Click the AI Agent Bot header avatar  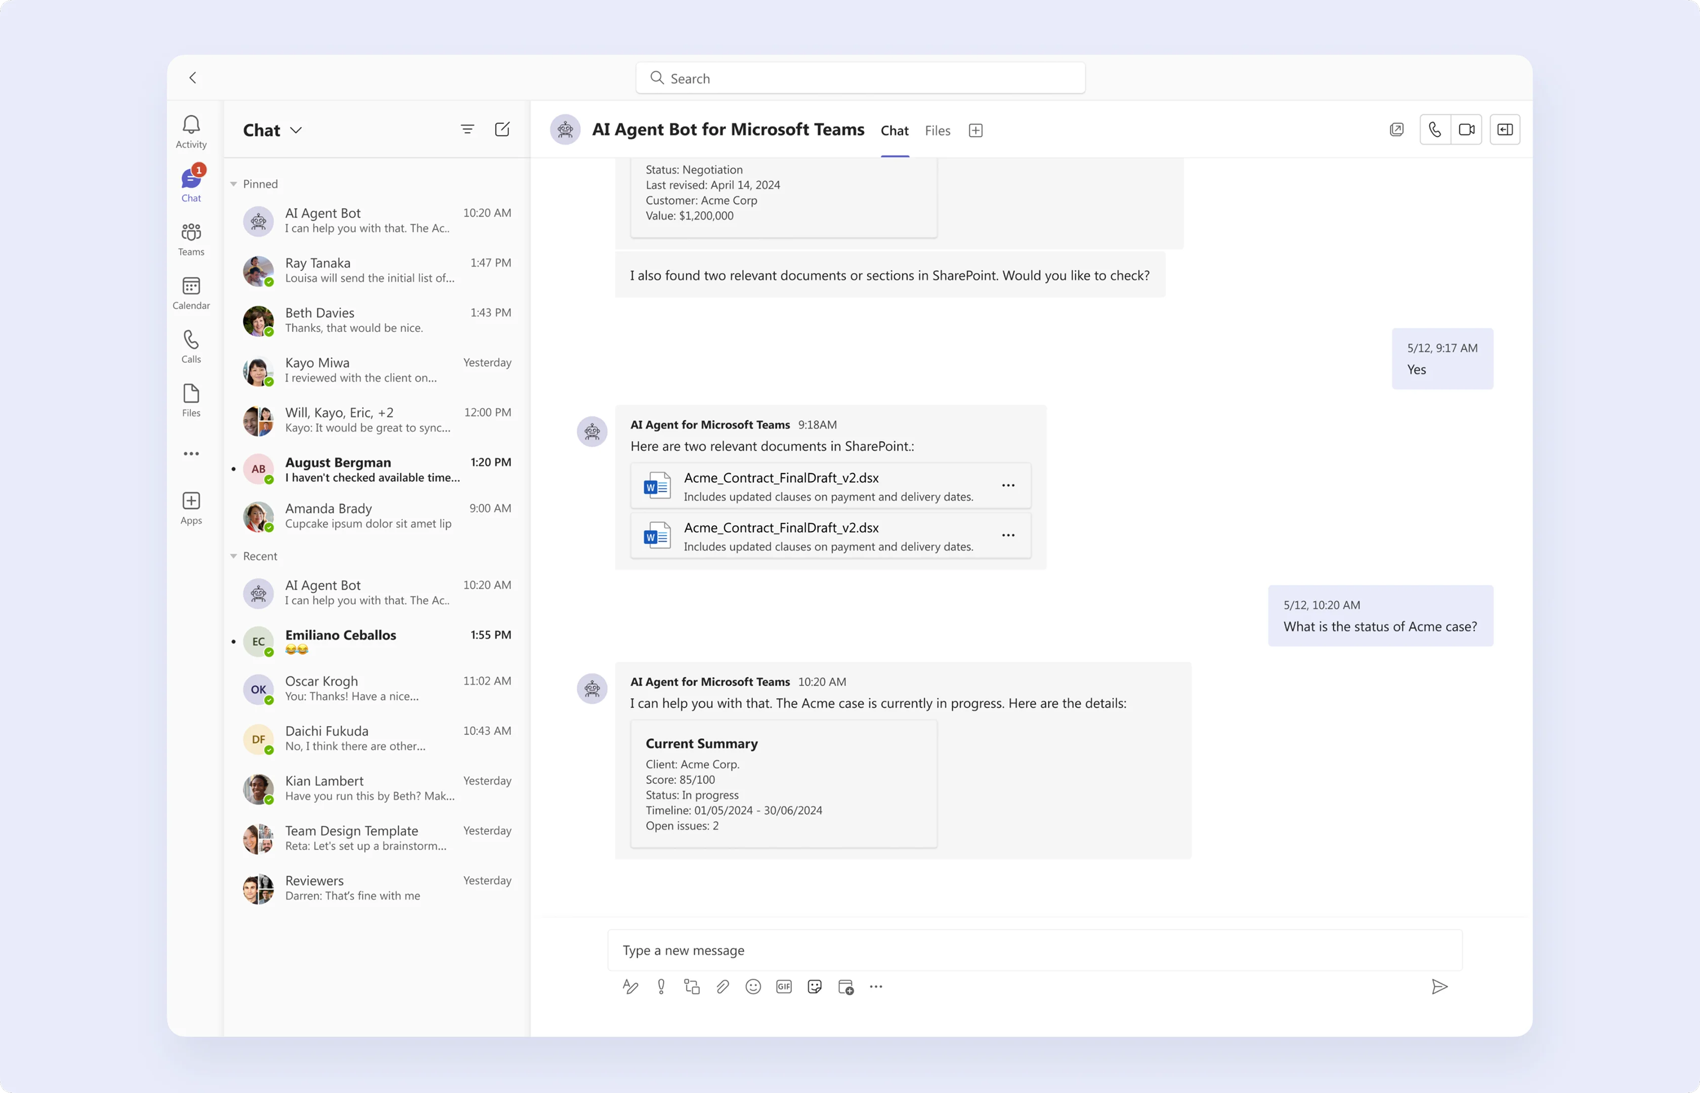pos(566,129)
